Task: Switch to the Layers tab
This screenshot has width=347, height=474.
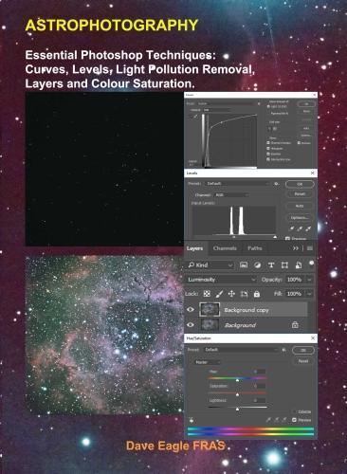Action: tap(194, 248)
